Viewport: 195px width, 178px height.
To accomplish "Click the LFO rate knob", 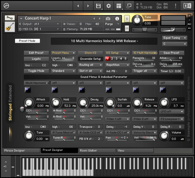I will (164, 103).
